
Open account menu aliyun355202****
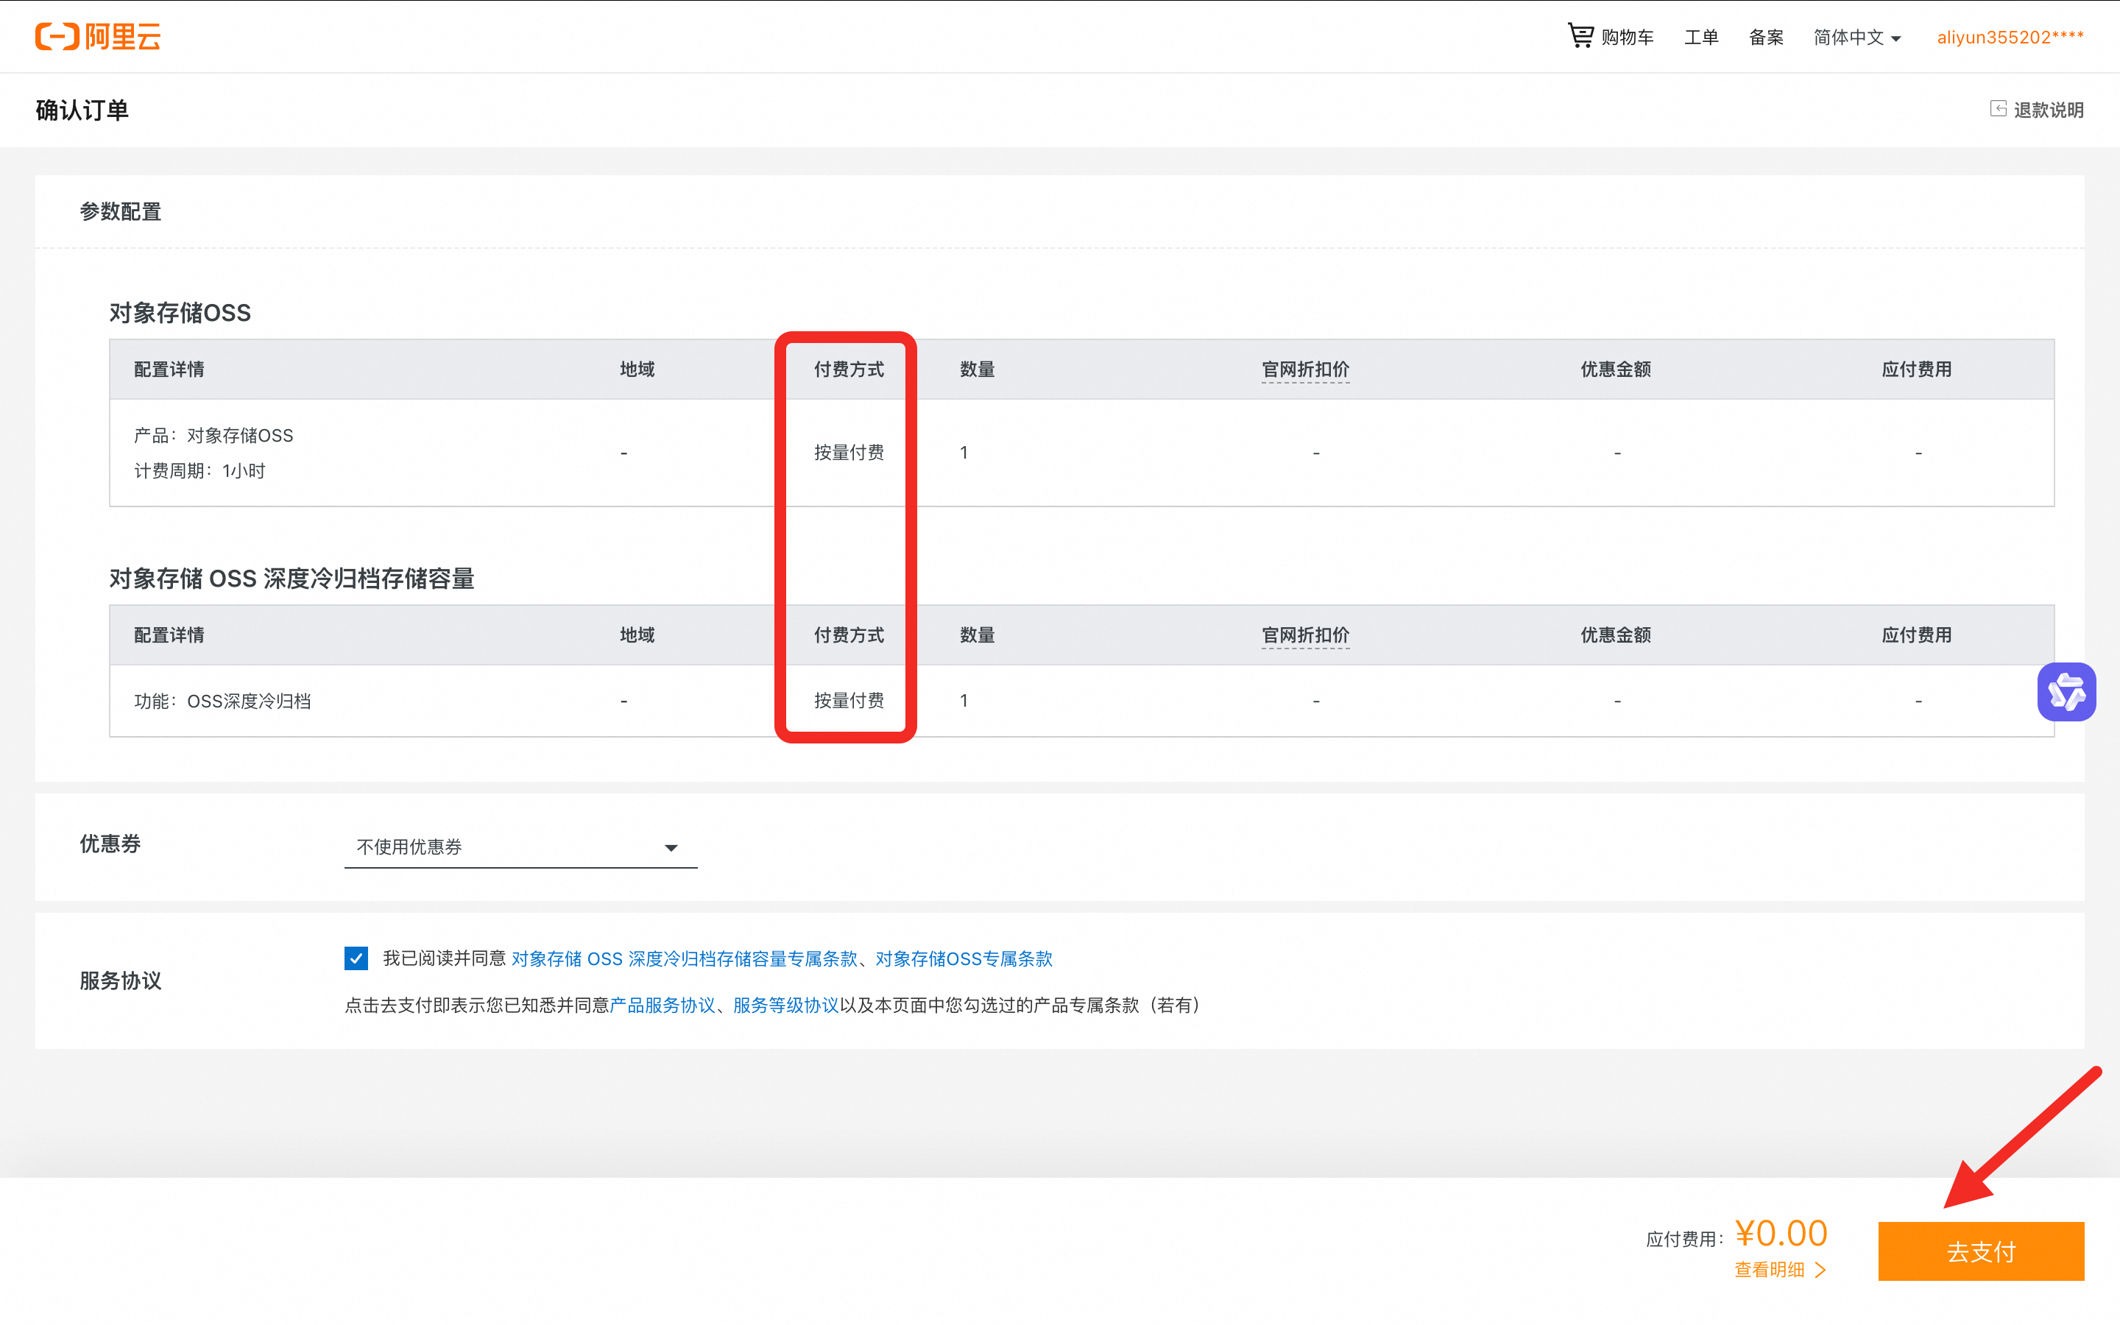coord(2010,38)
